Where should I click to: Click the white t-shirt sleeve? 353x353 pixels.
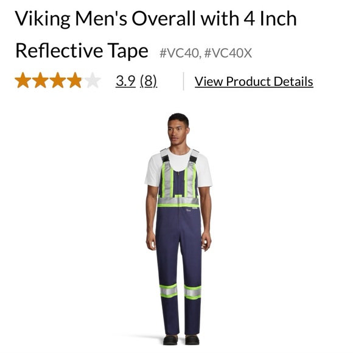(153, 172)
